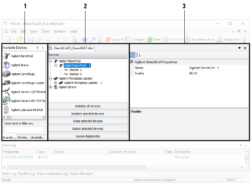Collapse the Agilent BenchCel tree node

pos(51,61)
